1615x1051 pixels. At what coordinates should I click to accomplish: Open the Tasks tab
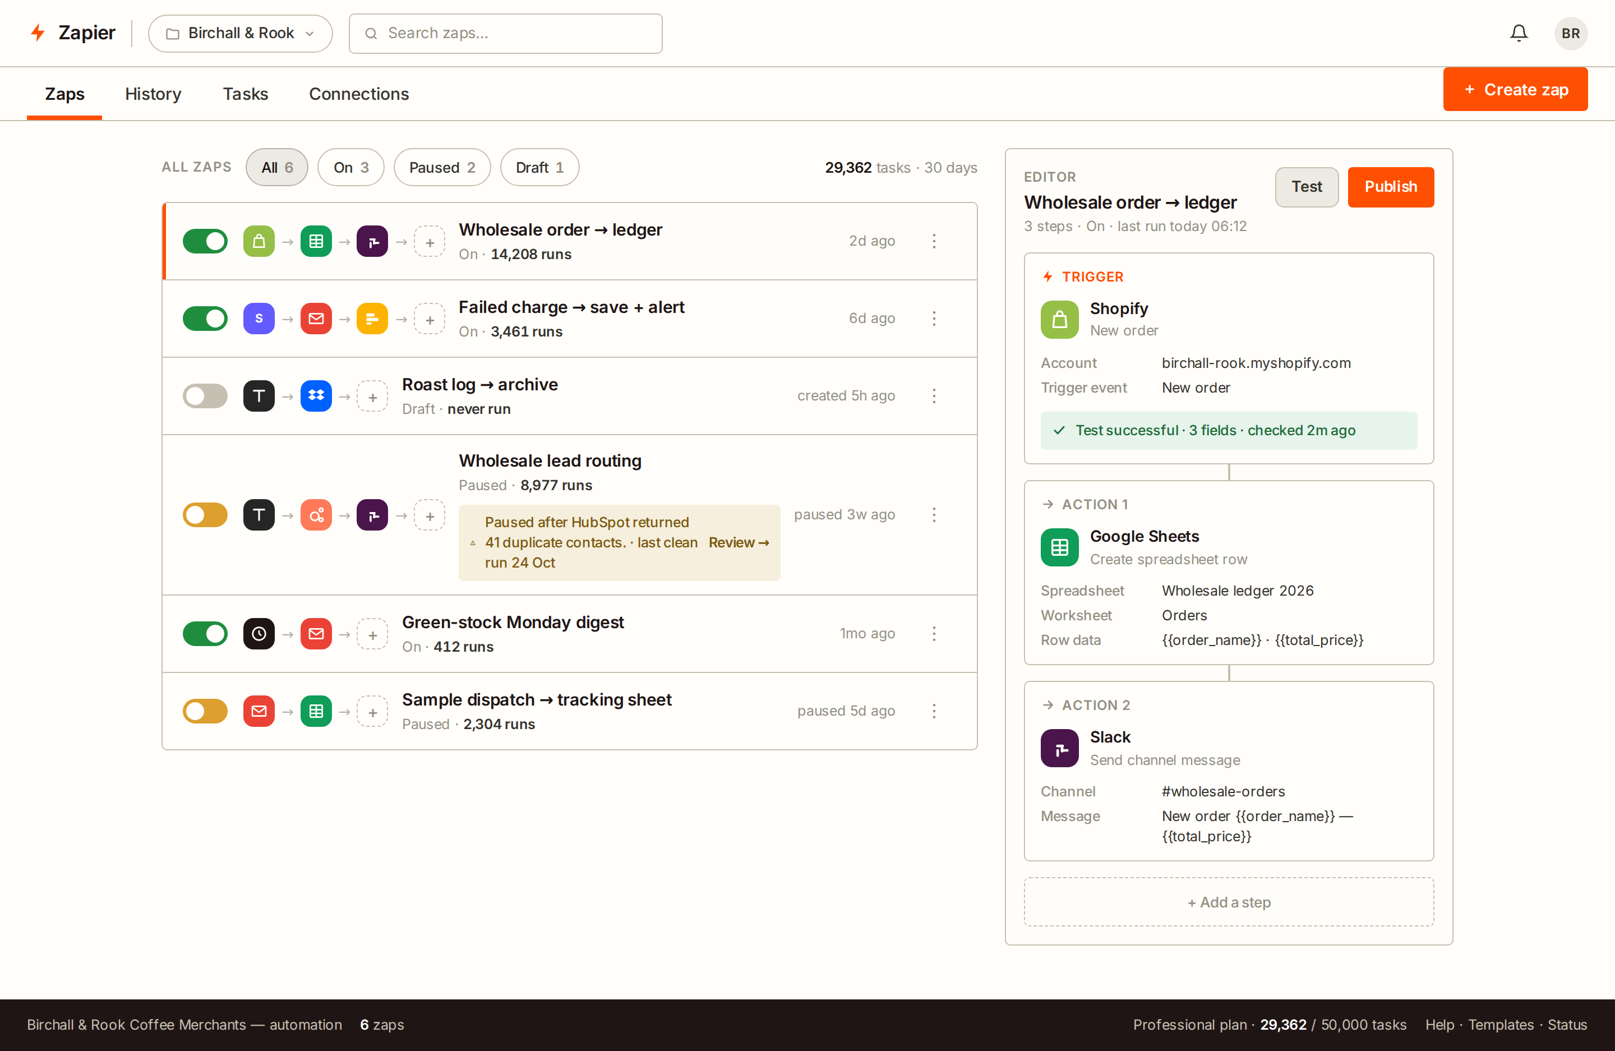tap(246, 94)
